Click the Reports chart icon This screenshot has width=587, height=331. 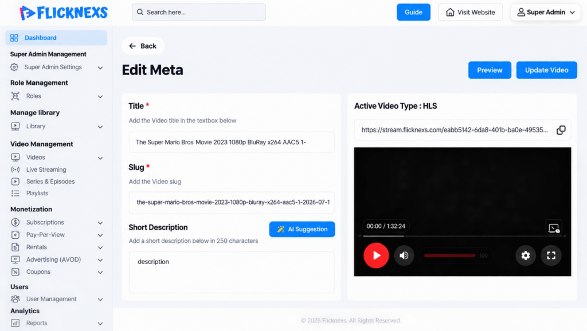pos(15,323)
